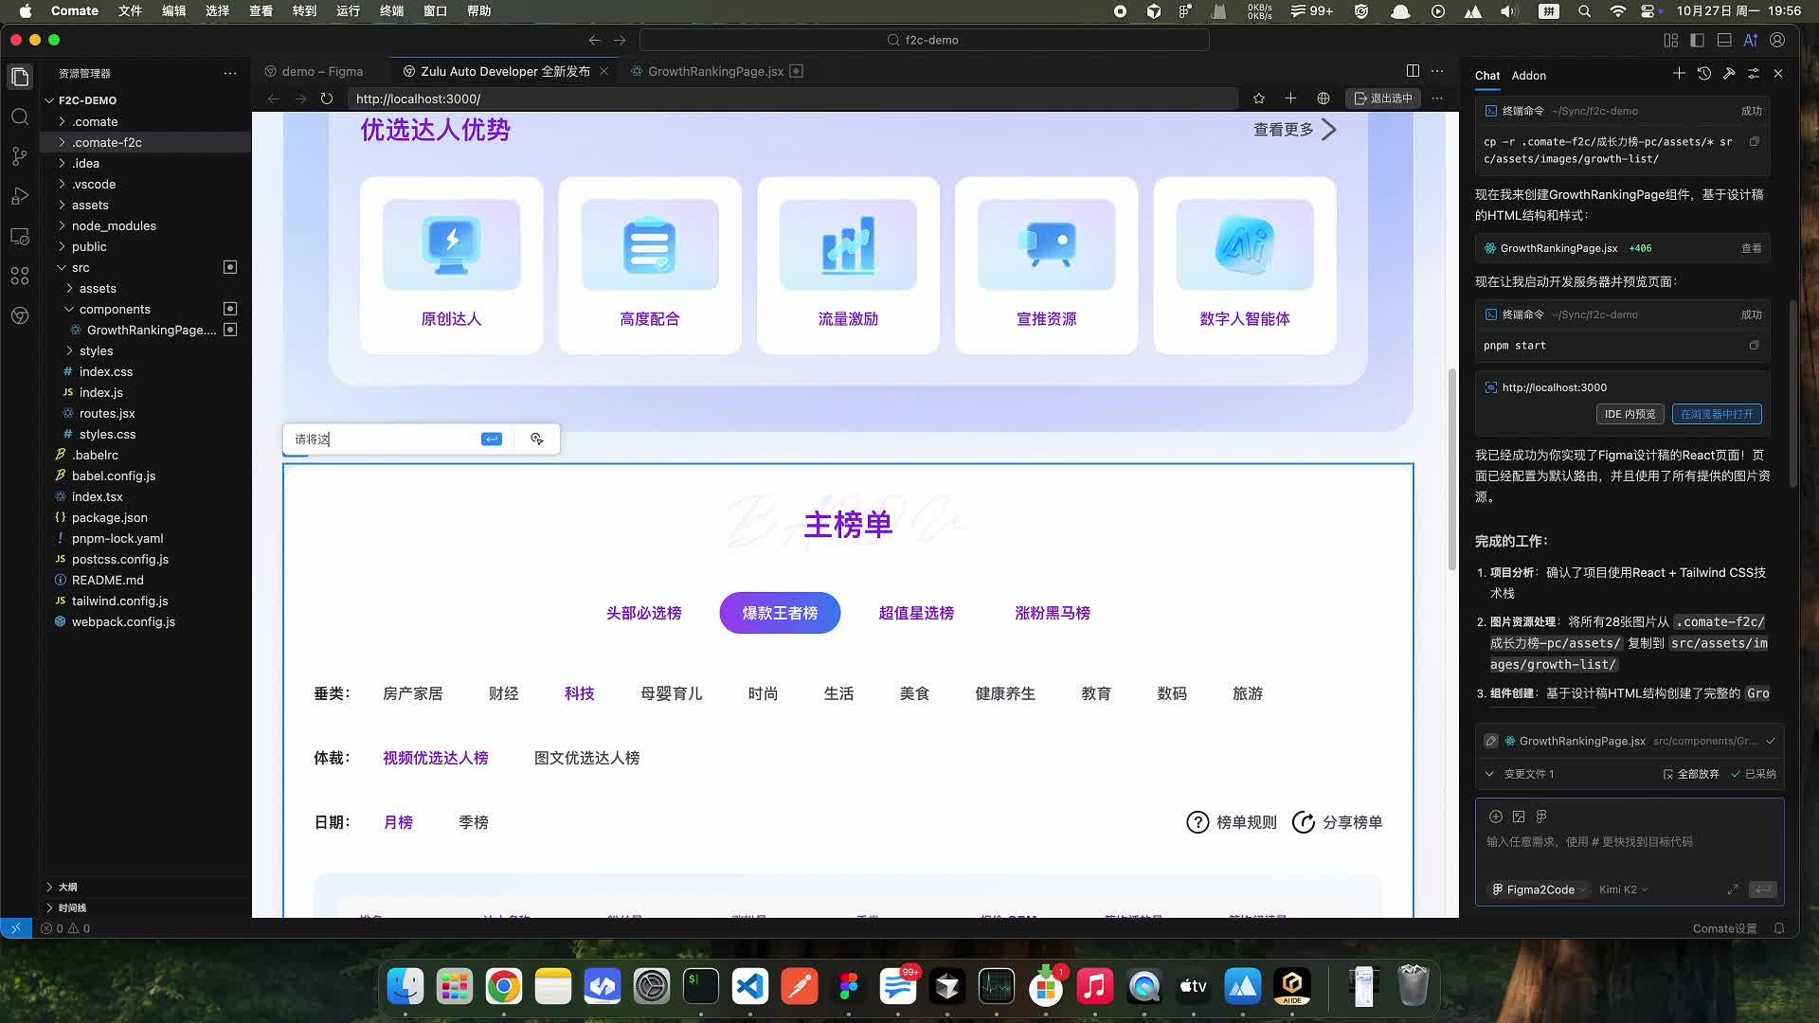Expand the chat input box
Viewport: 1819px width, 1023px height.
[1733, 889]
